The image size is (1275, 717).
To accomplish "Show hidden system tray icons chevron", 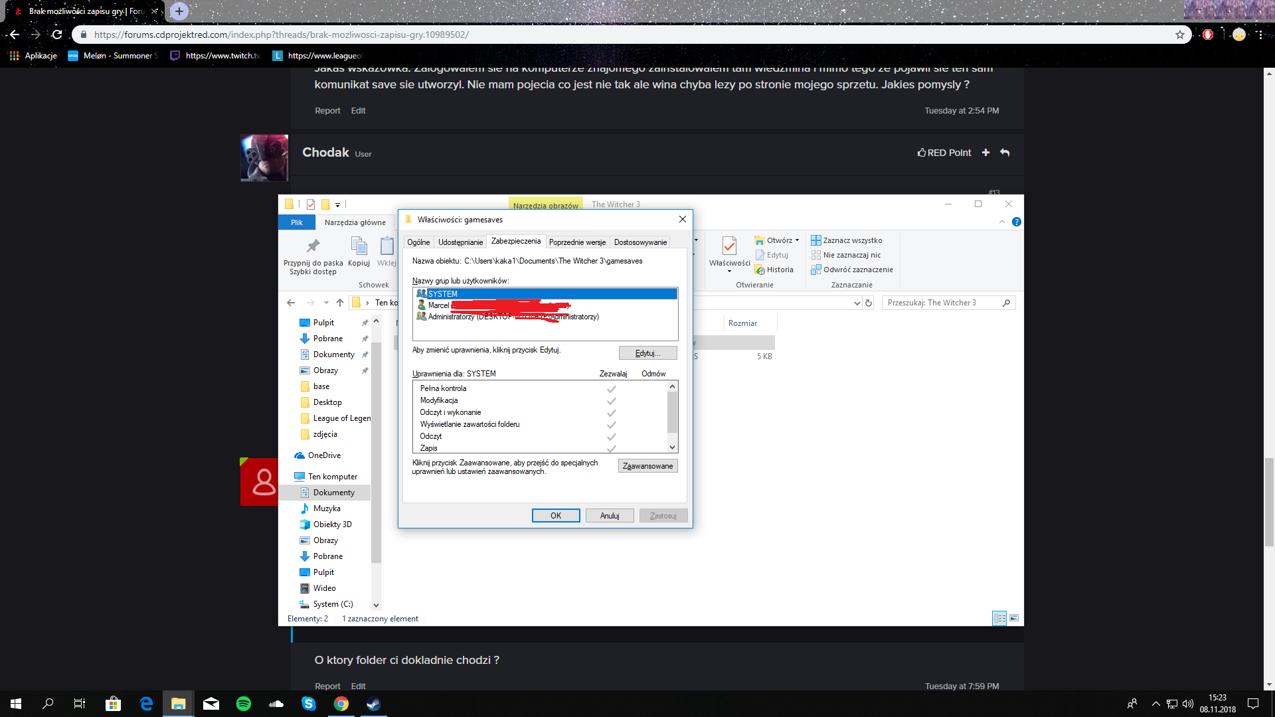I will 1156,704.
